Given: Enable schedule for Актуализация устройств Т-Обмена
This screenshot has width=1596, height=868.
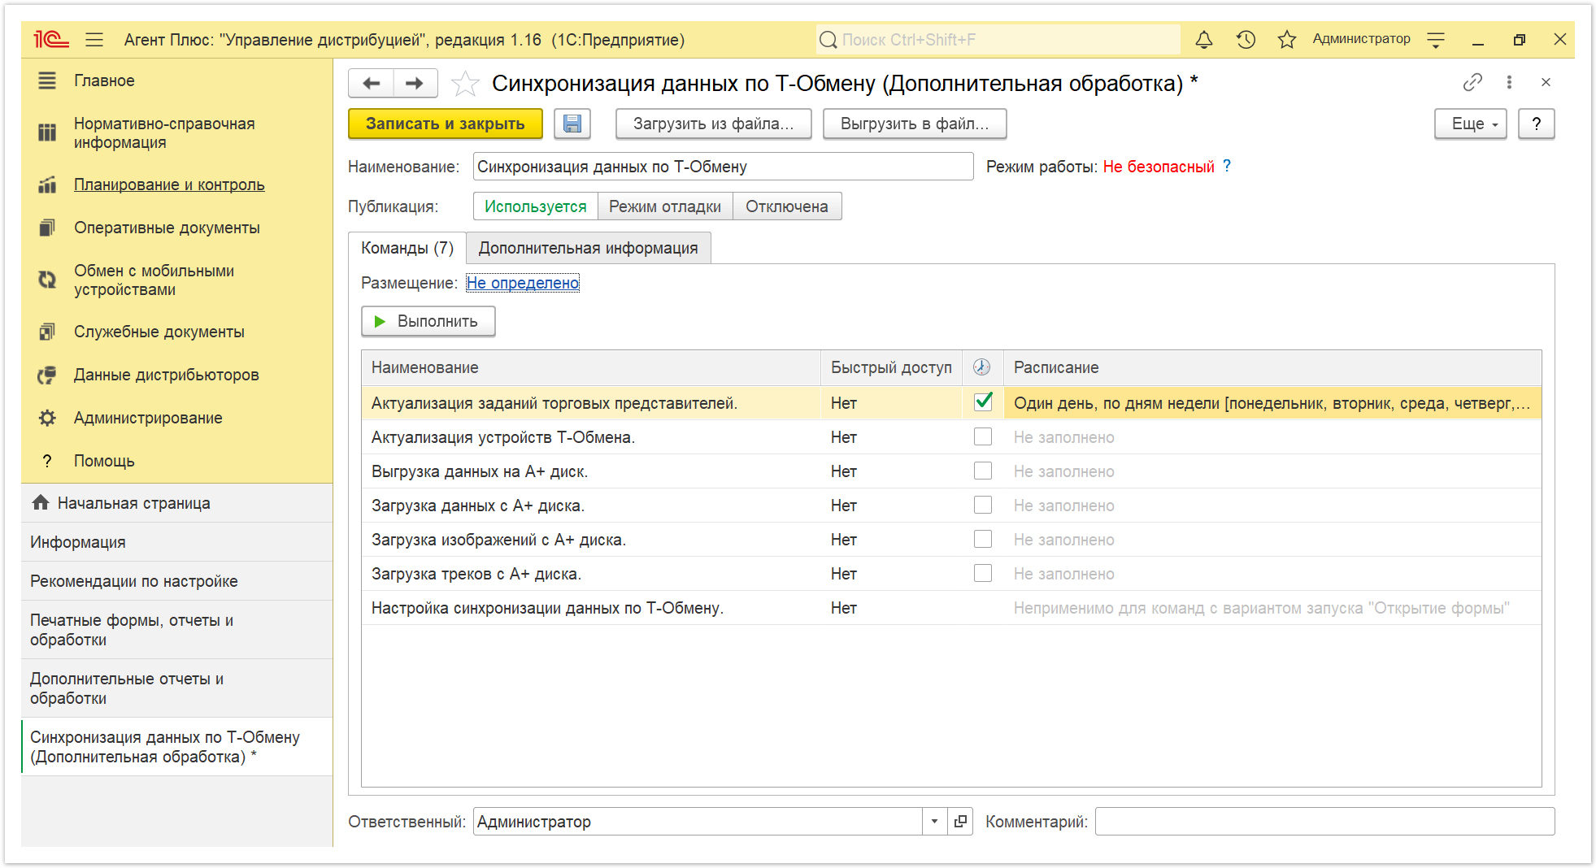Looking at the screenshot, I should click(983, 436).
